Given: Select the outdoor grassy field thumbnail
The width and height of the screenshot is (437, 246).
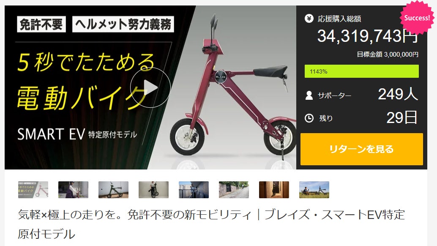Looking at the screenshot, I should pos(314,190).
